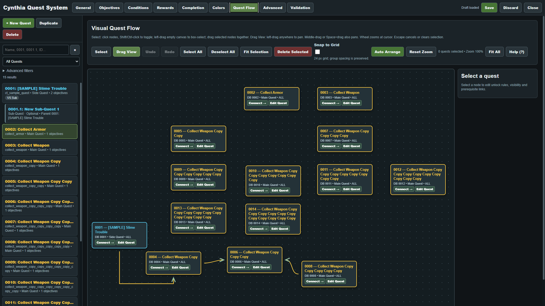
Task: Click Select All in the flow toolbar
Action: point(193,52)
